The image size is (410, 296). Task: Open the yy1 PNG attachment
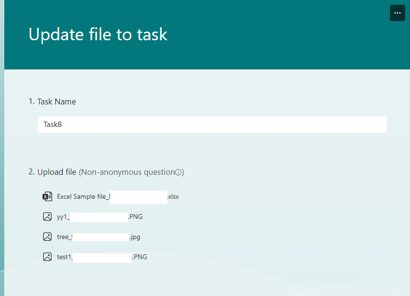pos(96,216)
